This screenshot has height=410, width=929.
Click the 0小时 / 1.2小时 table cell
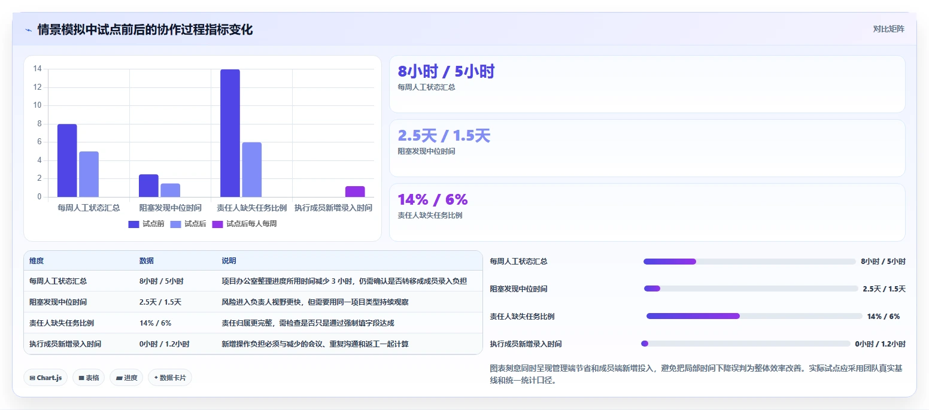tap(165, 344)
